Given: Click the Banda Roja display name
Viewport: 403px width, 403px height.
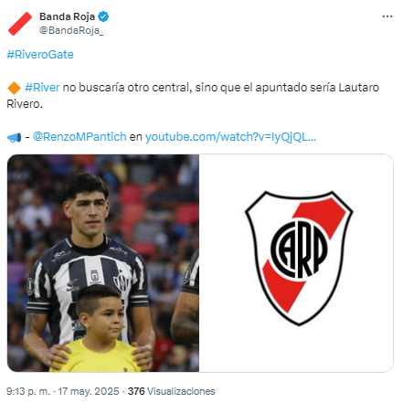Looking at the screenshot, I should pyautogui.click(x=68, y=16).
